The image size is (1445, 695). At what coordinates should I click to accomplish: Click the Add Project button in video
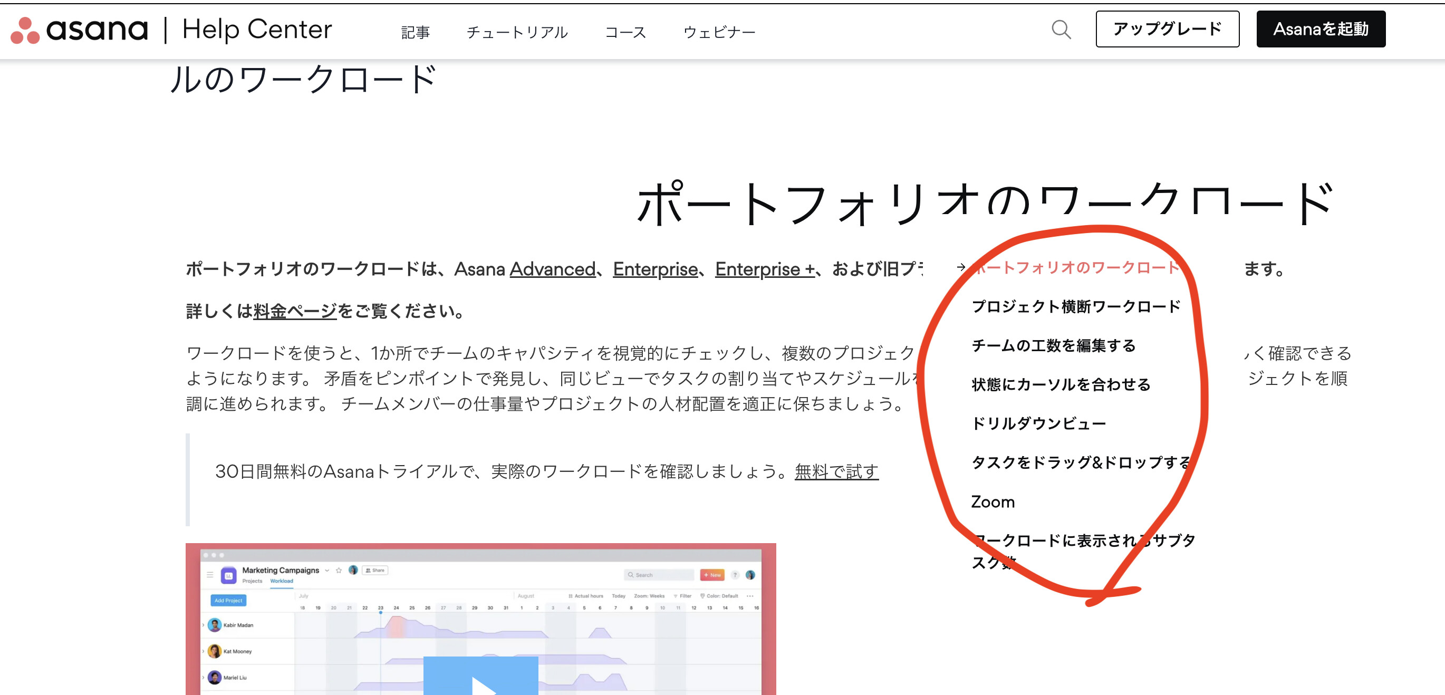[228, 600]
